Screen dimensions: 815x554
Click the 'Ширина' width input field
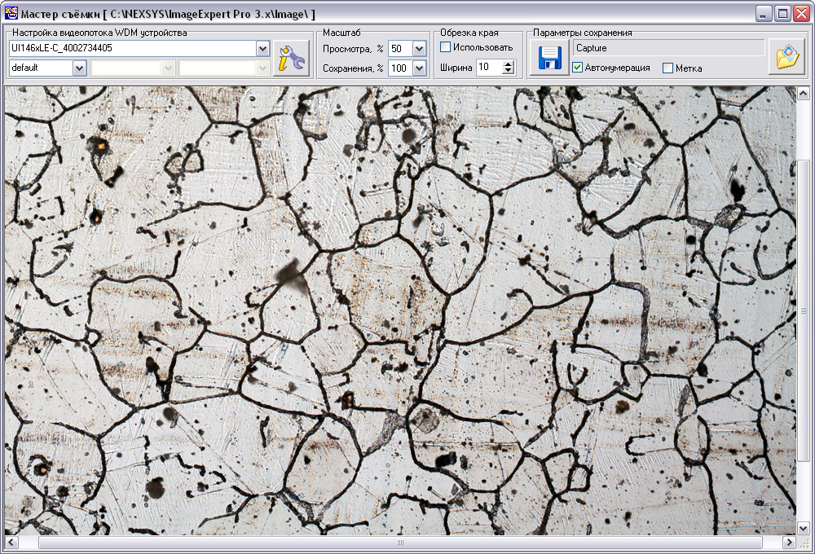(488, 68)
